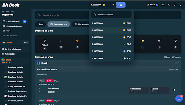Collapse the Fútbol sidebar section
185x105 pixels.
[27, 42]
